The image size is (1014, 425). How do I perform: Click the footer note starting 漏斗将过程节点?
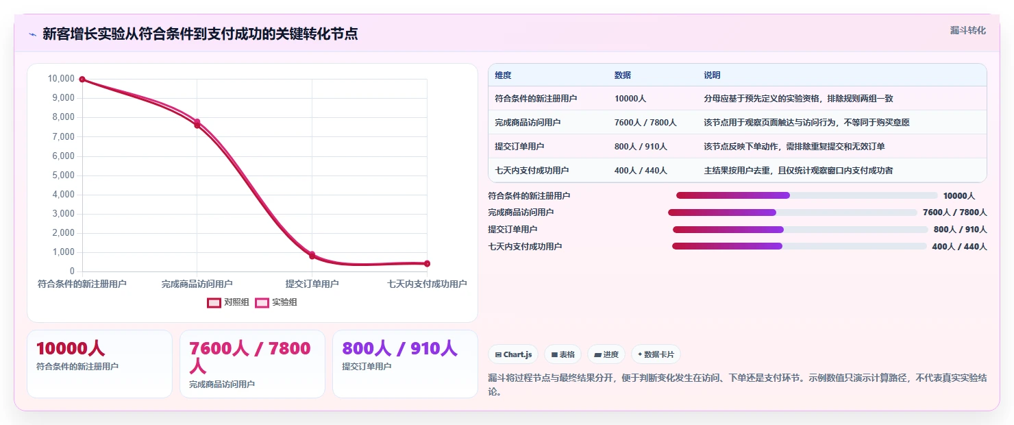[x=737, y=385]
